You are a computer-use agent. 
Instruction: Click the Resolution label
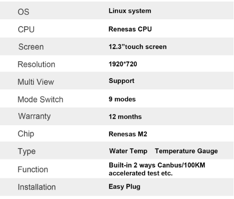coord(36,64)
